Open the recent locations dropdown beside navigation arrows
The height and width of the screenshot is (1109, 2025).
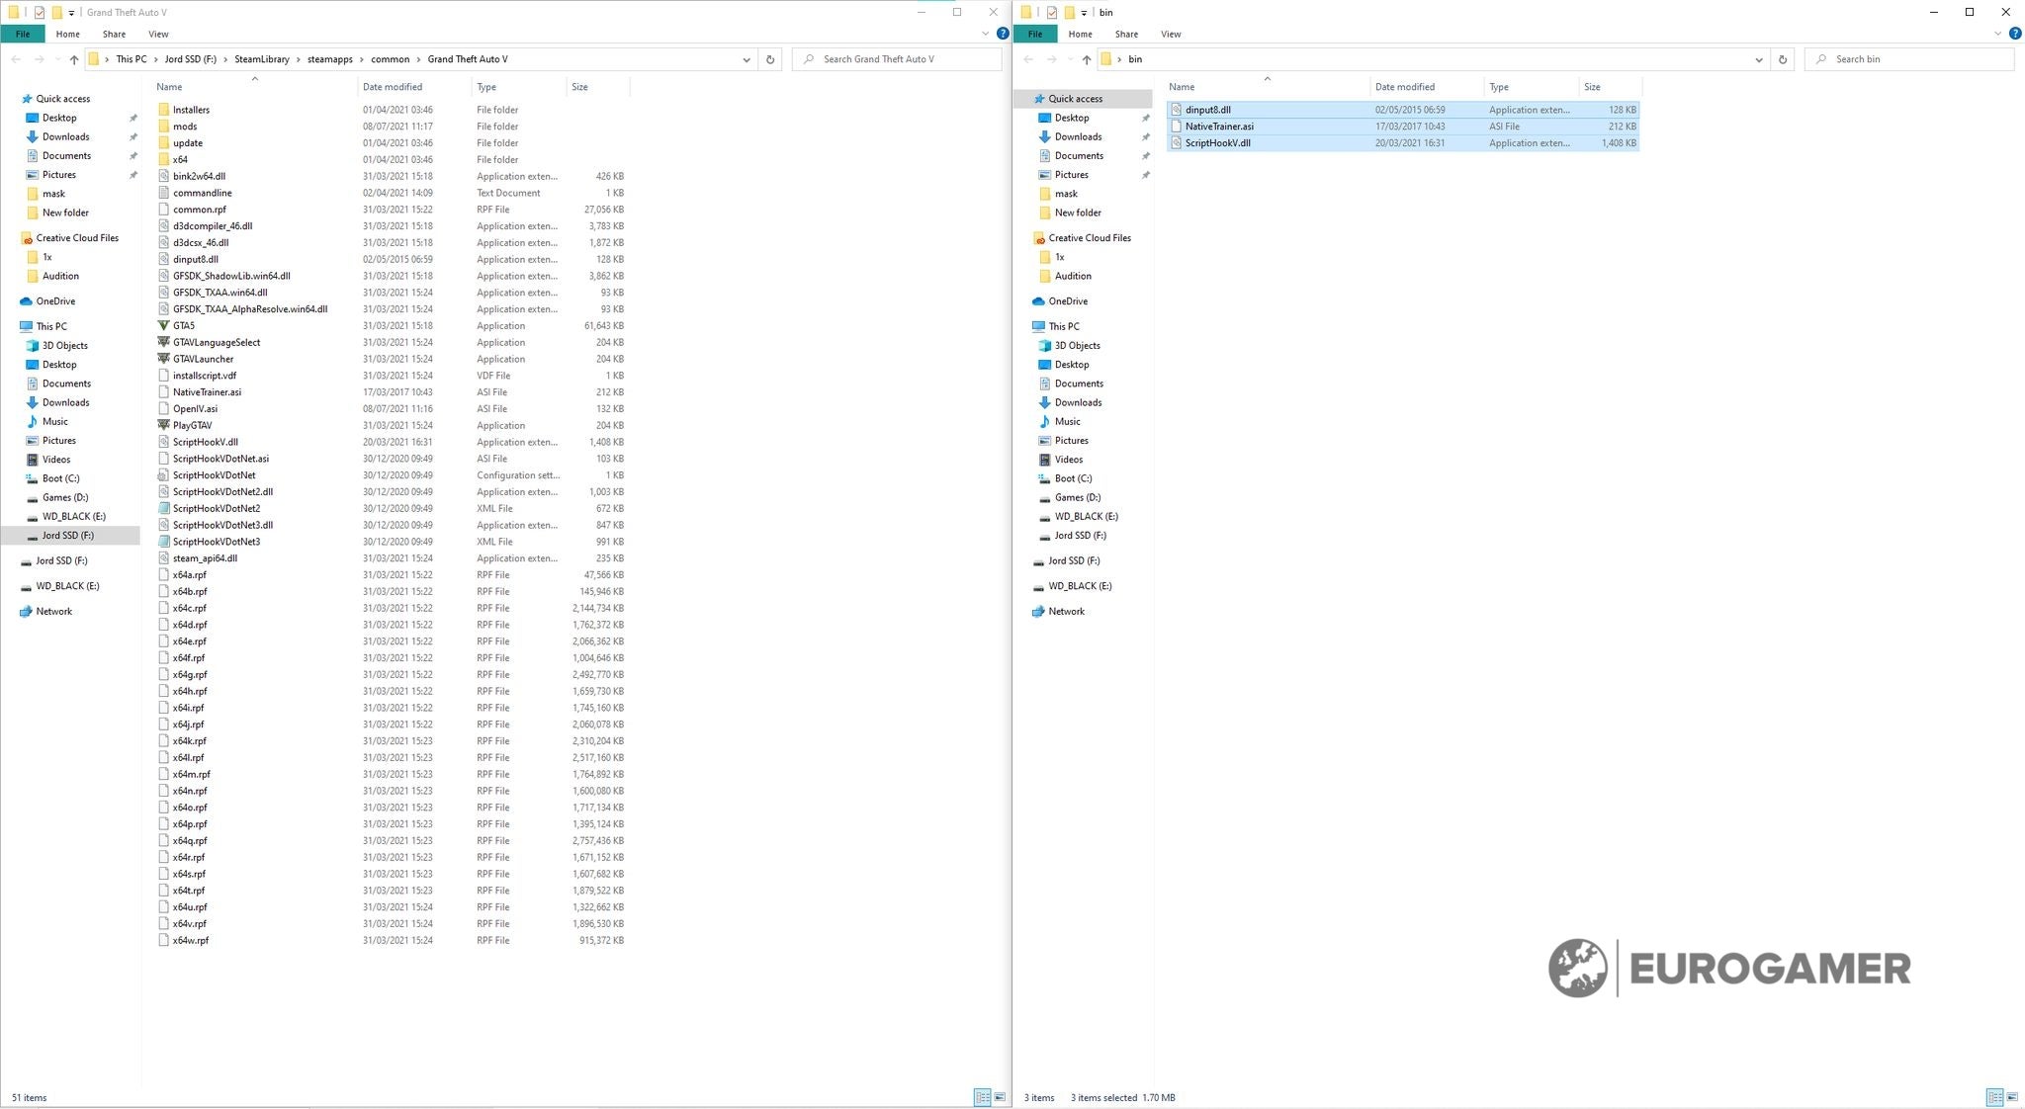(57, 59)
